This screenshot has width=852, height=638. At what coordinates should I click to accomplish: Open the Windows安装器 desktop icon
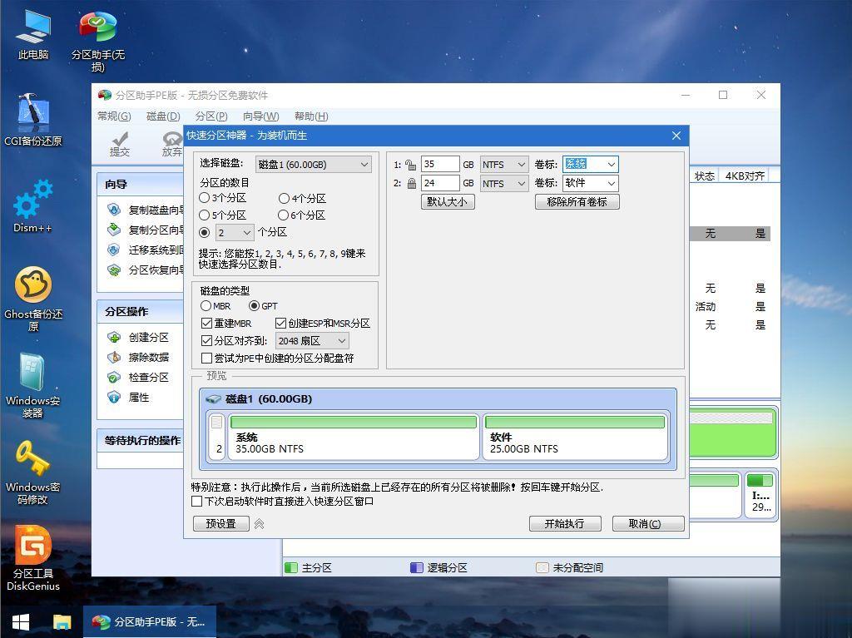(33, 385)
